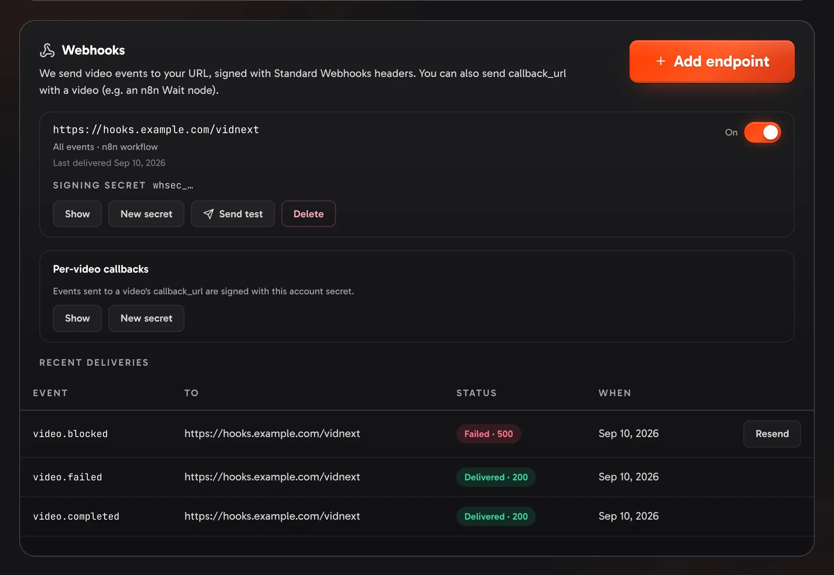Click the Delivered · 200 badge for video.failed
The width and height of the screenshot is (834, 575).
point(496,477)
